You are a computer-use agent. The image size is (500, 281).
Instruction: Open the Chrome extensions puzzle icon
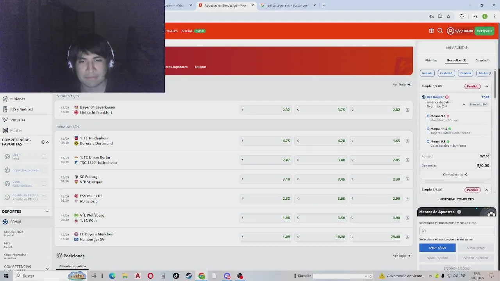click(462, 16)
